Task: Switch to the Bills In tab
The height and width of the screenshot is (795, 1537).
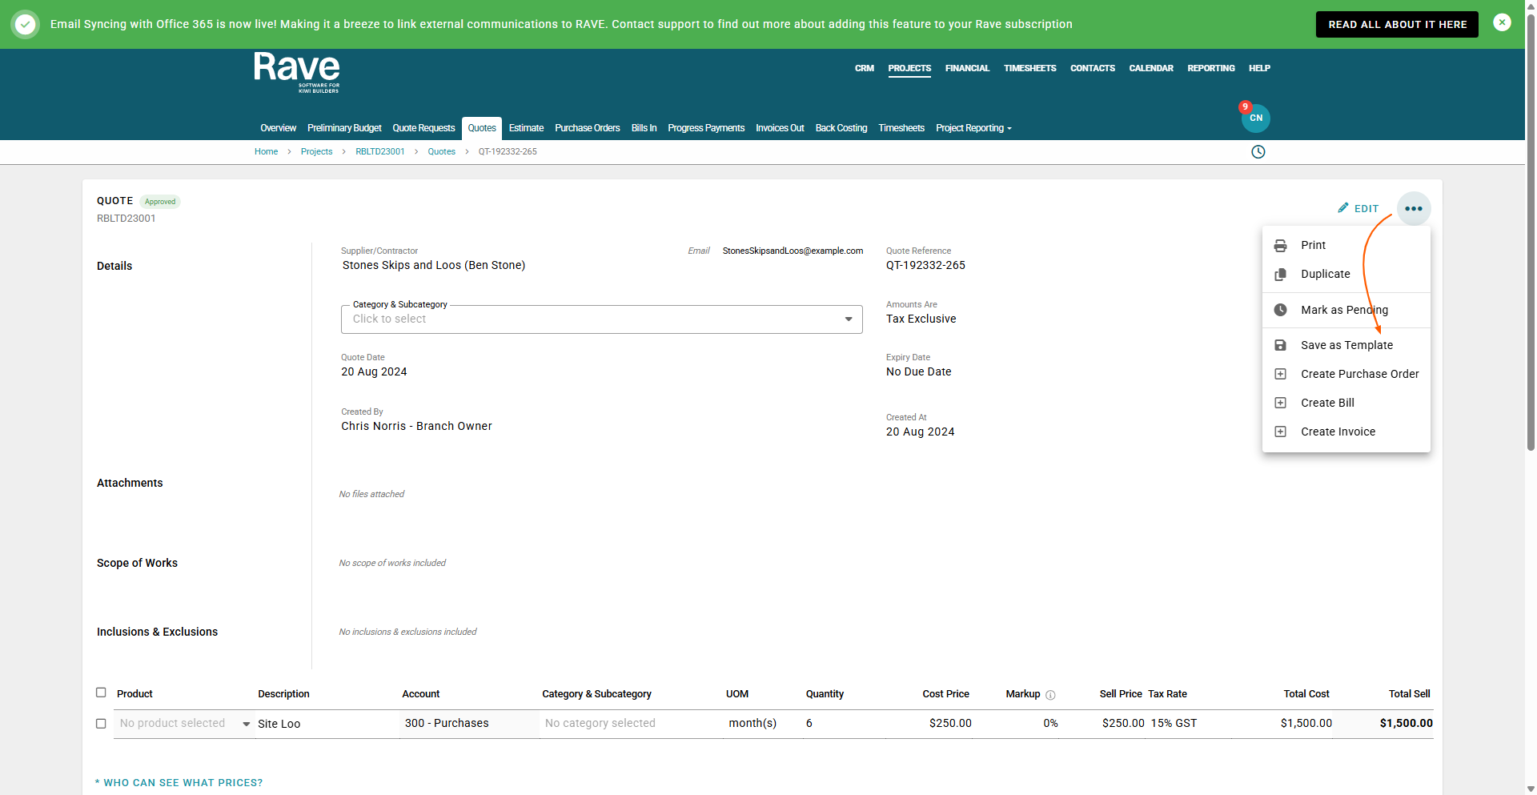Action: coord(644,128)
